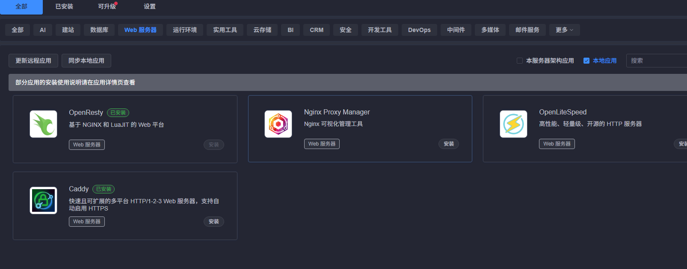The width and height of the screenshot is (687, 269).
Task: Open the OpenResty app icon
Action: [43, 124]
